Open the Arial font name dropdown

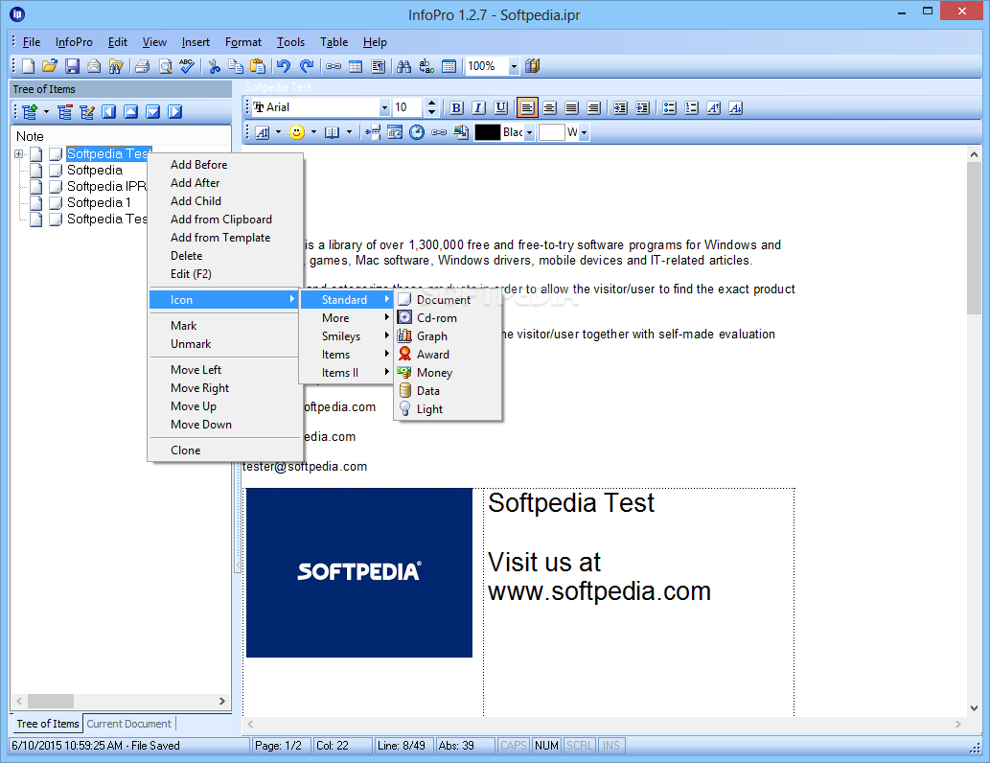(x=384, y=108)
